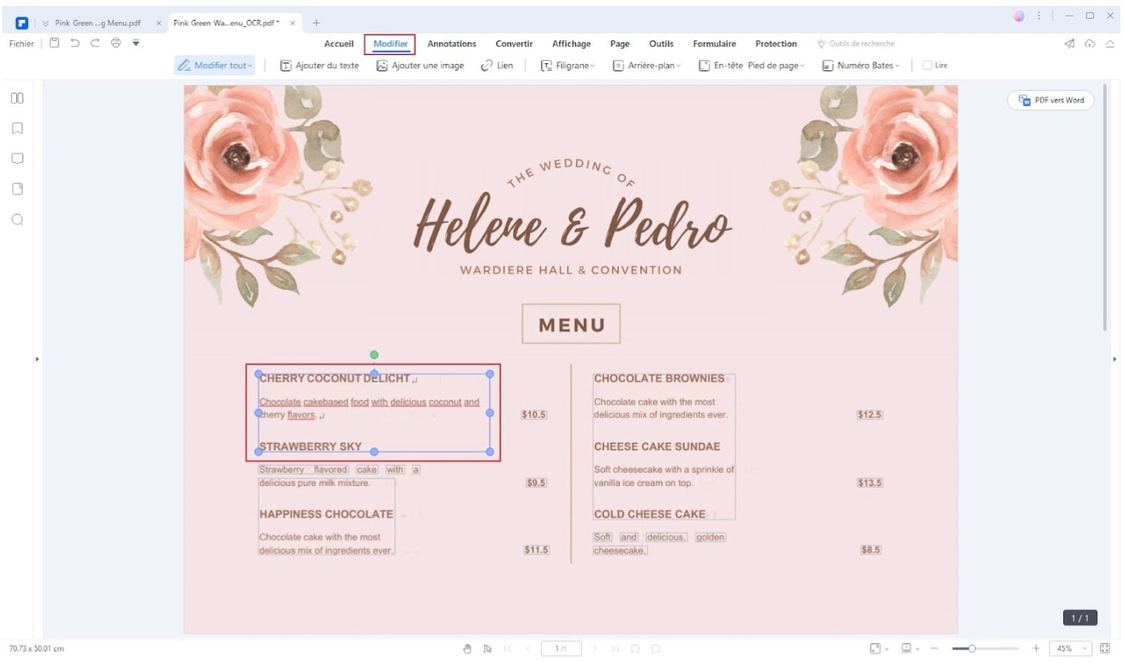
Task: Click the fullscreen icon at bottom right
Action: (1105, 649)
